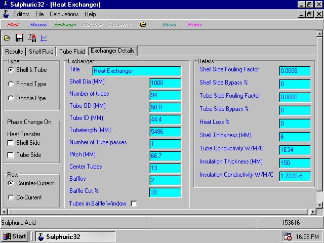Image resolution: width=324 pixels, height=243 pixels.
Task: Edit the Pitch (MM) field
Action: (166, 156)
